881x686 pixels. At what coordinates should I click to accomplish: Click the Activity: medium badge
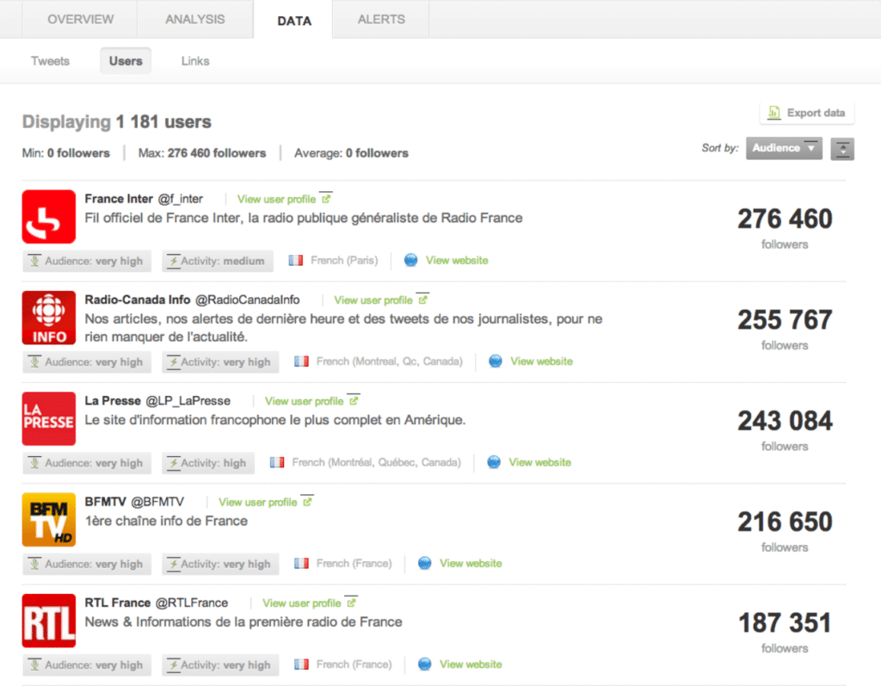tap(218, 261)
